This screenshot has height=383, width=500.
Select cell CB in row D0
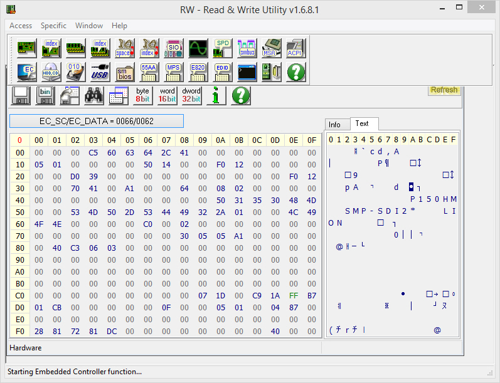tap(56, 308)
